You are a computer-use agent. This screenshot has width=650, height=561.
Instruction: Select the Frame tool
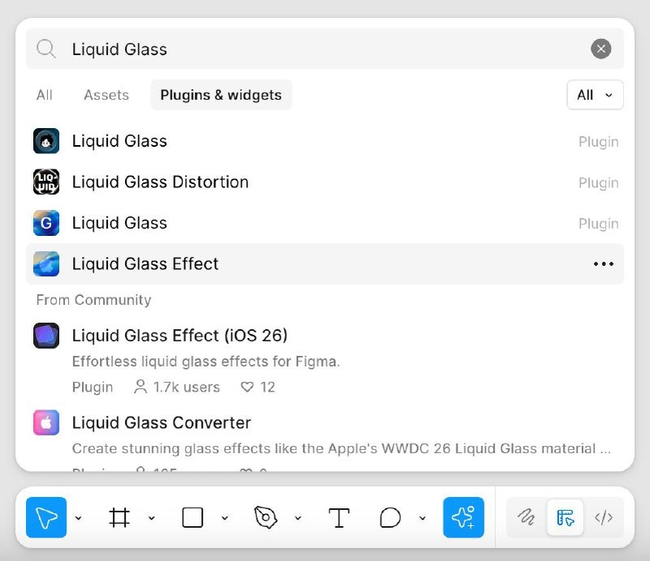coord(119,517)
